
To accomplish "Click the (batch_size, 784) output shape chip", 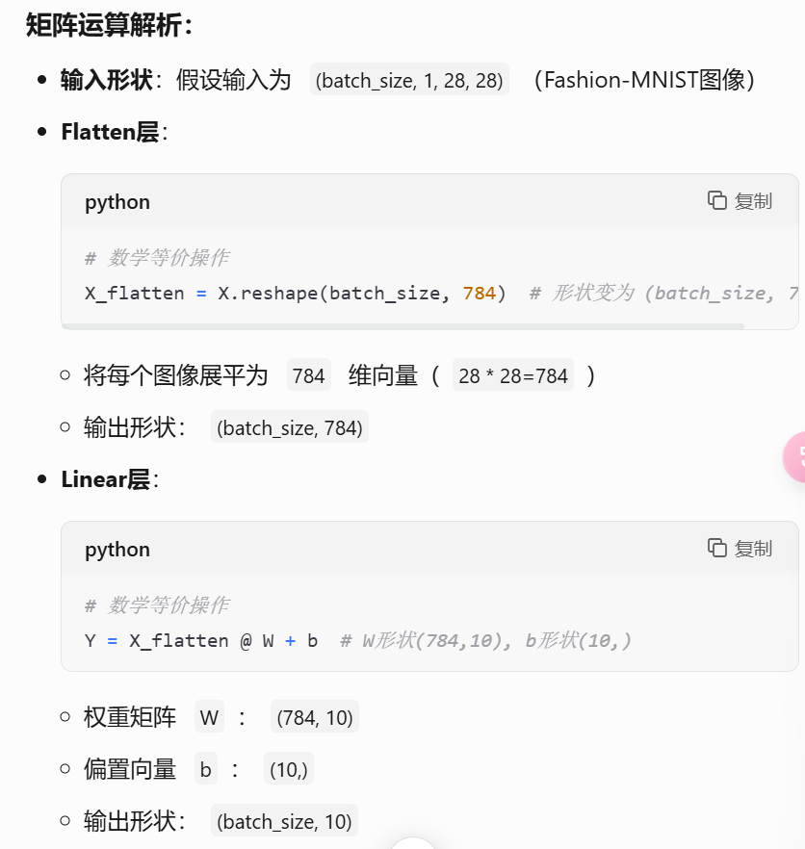I will pyautogui.click(x=290, y=427).
